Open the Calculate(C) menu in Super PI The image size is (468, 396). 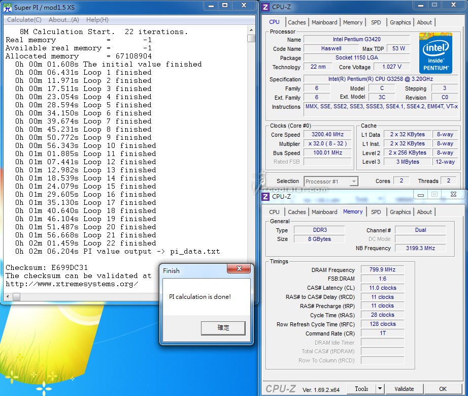(24, 20)
